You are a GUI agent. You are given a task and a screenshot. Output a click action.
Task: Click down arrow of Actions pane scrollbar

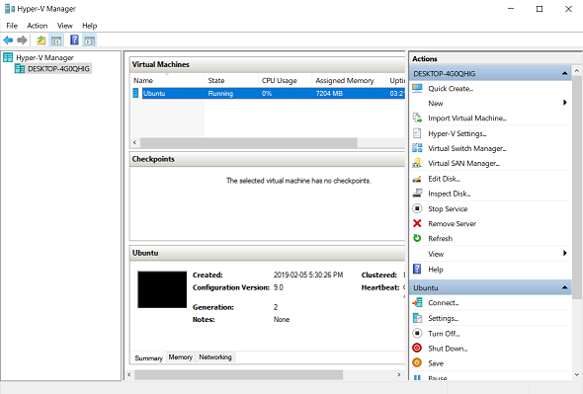(x=577, y=374)
